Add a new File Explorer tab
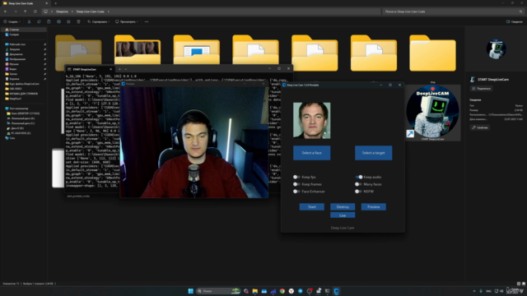This screenshot has width=527, height=296. [55, 3]
